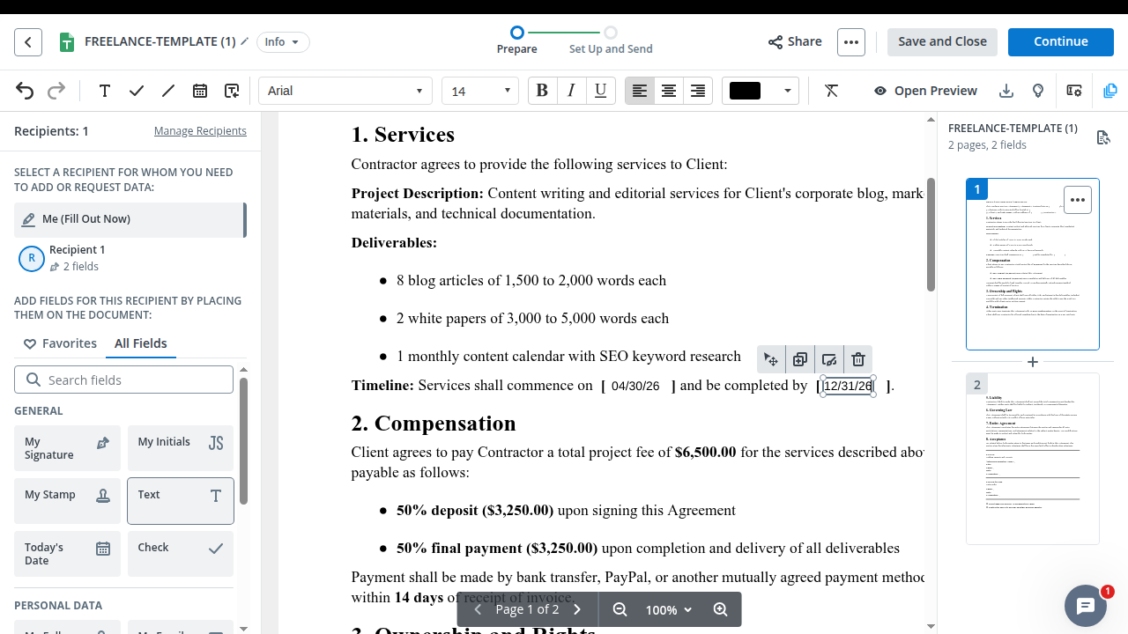
Task: Open the font size 14 dropdown
Action: point(480,91)
